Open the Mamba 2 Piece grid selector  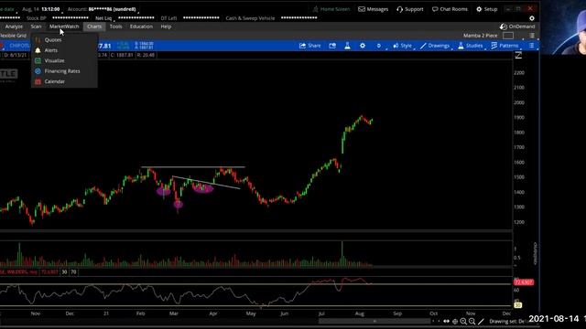481,36
